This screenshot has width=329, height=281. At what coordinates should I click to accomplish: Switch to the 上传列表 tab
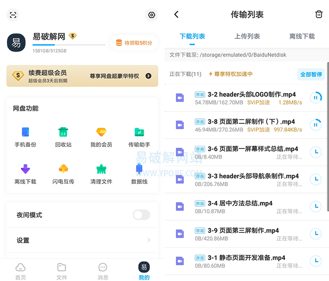(247, 36)
